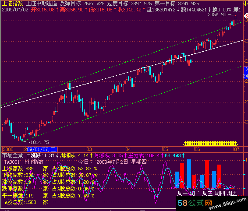Click the opening price 开3015.08
The width and height of the screenshot is (248, 211).
[43, 10]
